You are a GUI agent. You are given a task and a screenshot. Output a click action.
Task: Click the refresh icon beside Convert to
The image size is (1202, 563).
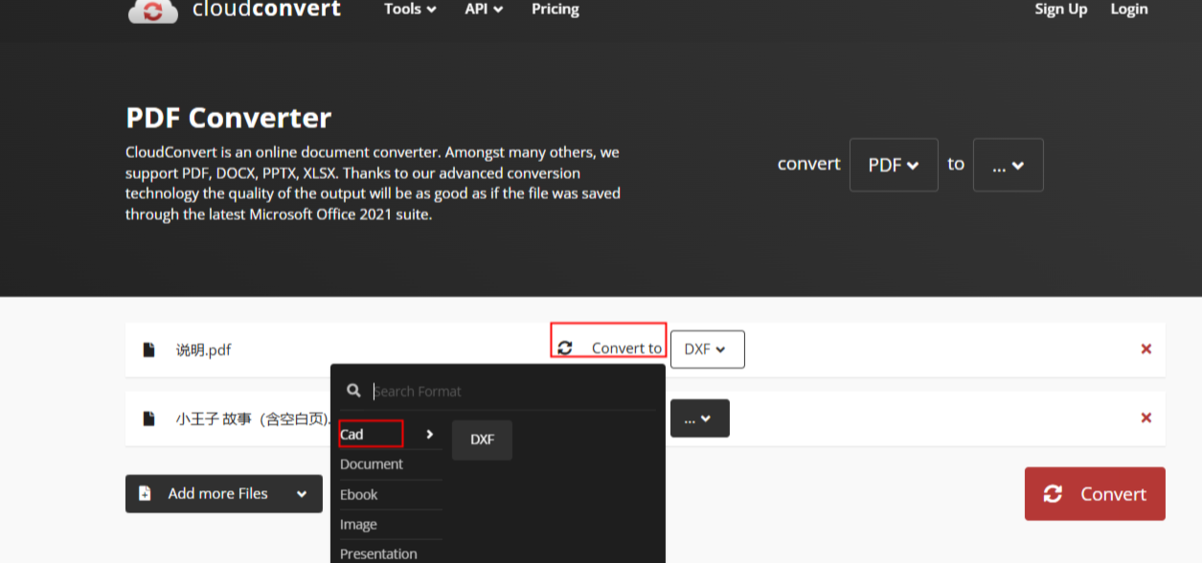pyautogui.click(x=565, y=349)
